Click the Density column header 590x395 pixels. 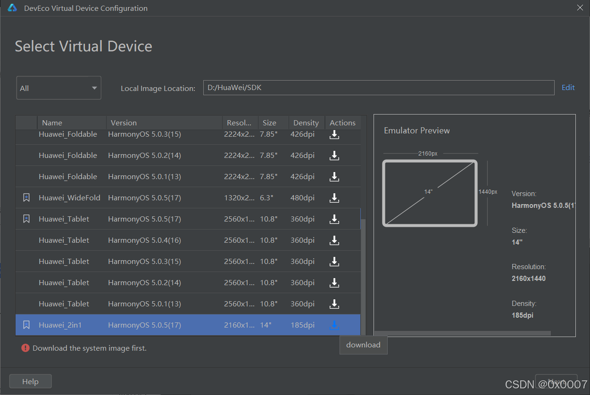307,123
